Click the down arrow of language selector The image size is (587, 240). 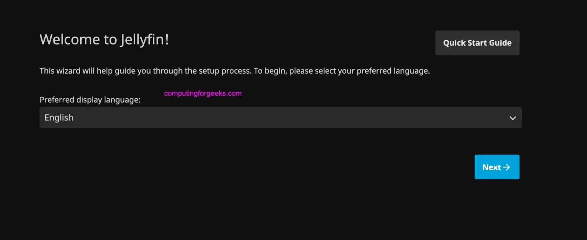pyautogui.click(x=513, y=118)
